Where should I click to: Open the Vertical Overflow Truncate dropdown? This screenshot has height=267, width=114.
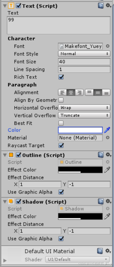[84, 115]
